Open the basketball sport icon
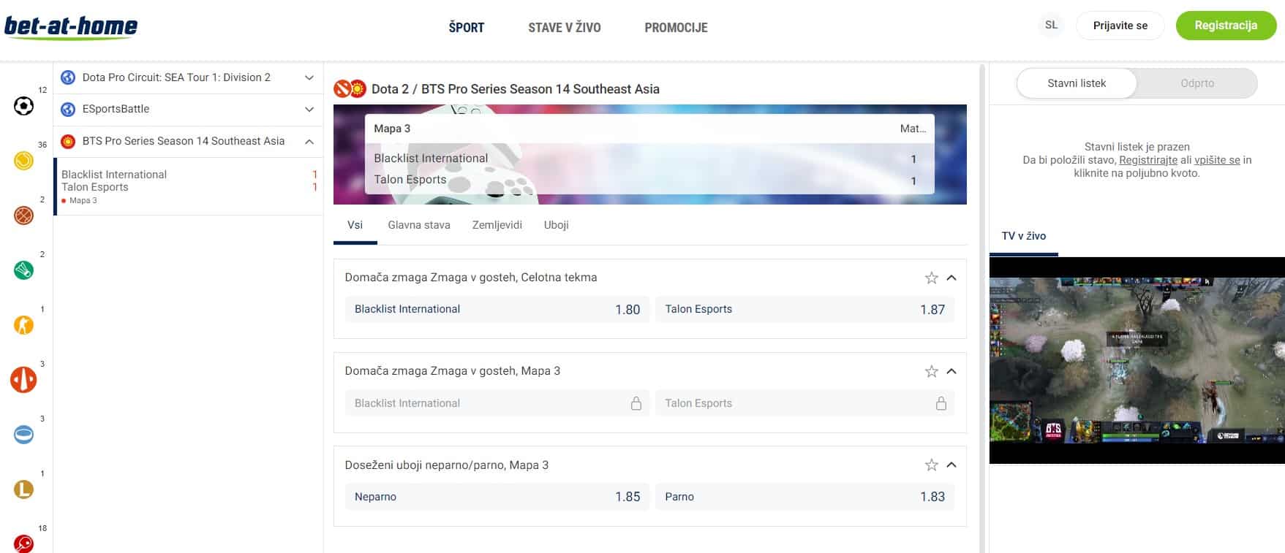1285x553 pixels. [x=23, y=216]
